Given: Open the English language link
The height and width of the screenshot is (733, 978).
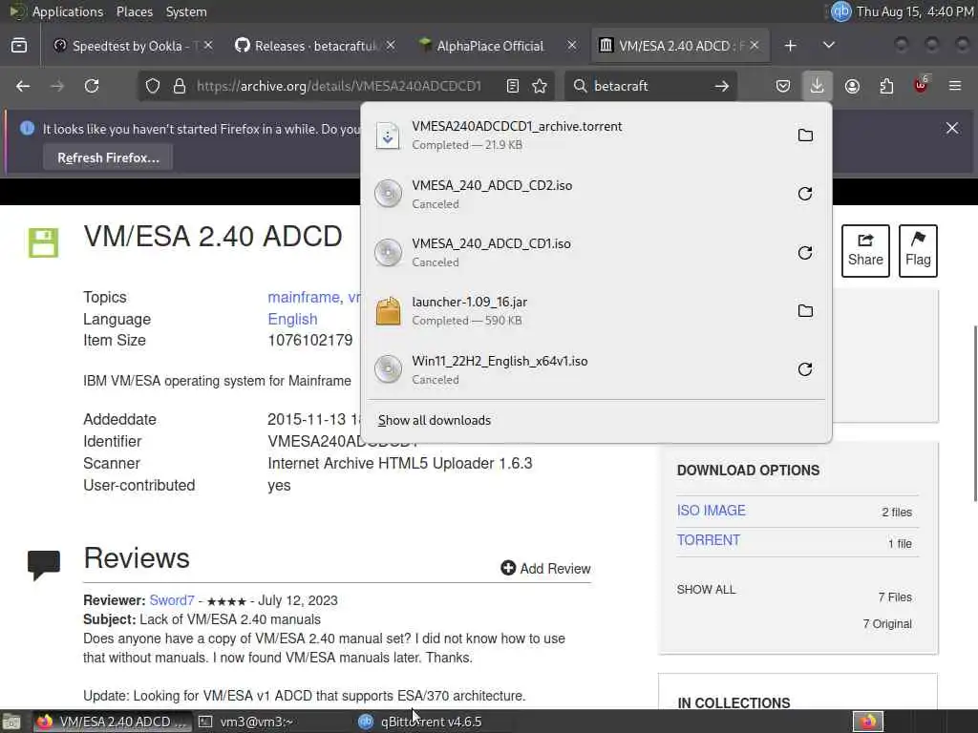Looking at the screenshot, I should coord(292,319).
